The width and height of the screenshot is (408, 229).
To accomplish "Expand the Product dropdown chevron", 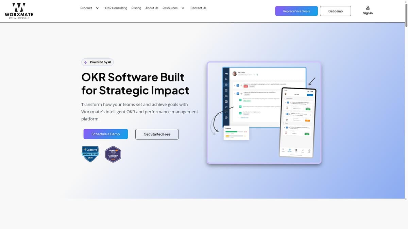I will [x=97, y=8].
